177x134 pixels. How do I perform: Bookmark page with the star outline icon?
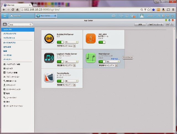(x=149, y=10)
